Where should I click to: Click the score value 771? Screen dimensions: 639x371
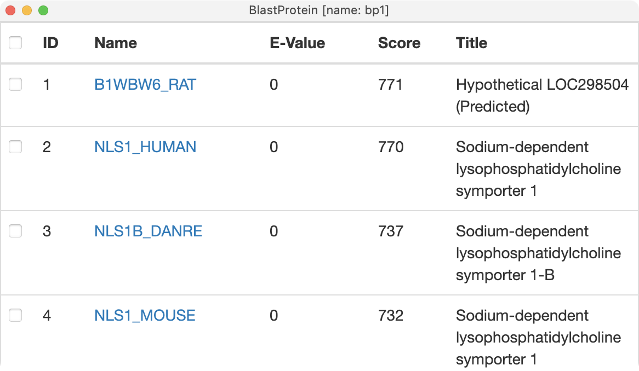pos(390,85)
